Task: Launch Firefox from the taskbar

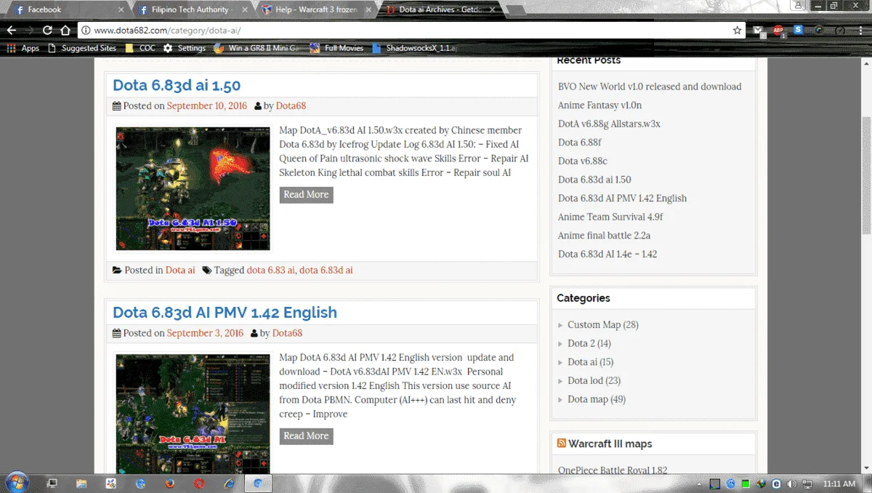Action: pos(169,483)
